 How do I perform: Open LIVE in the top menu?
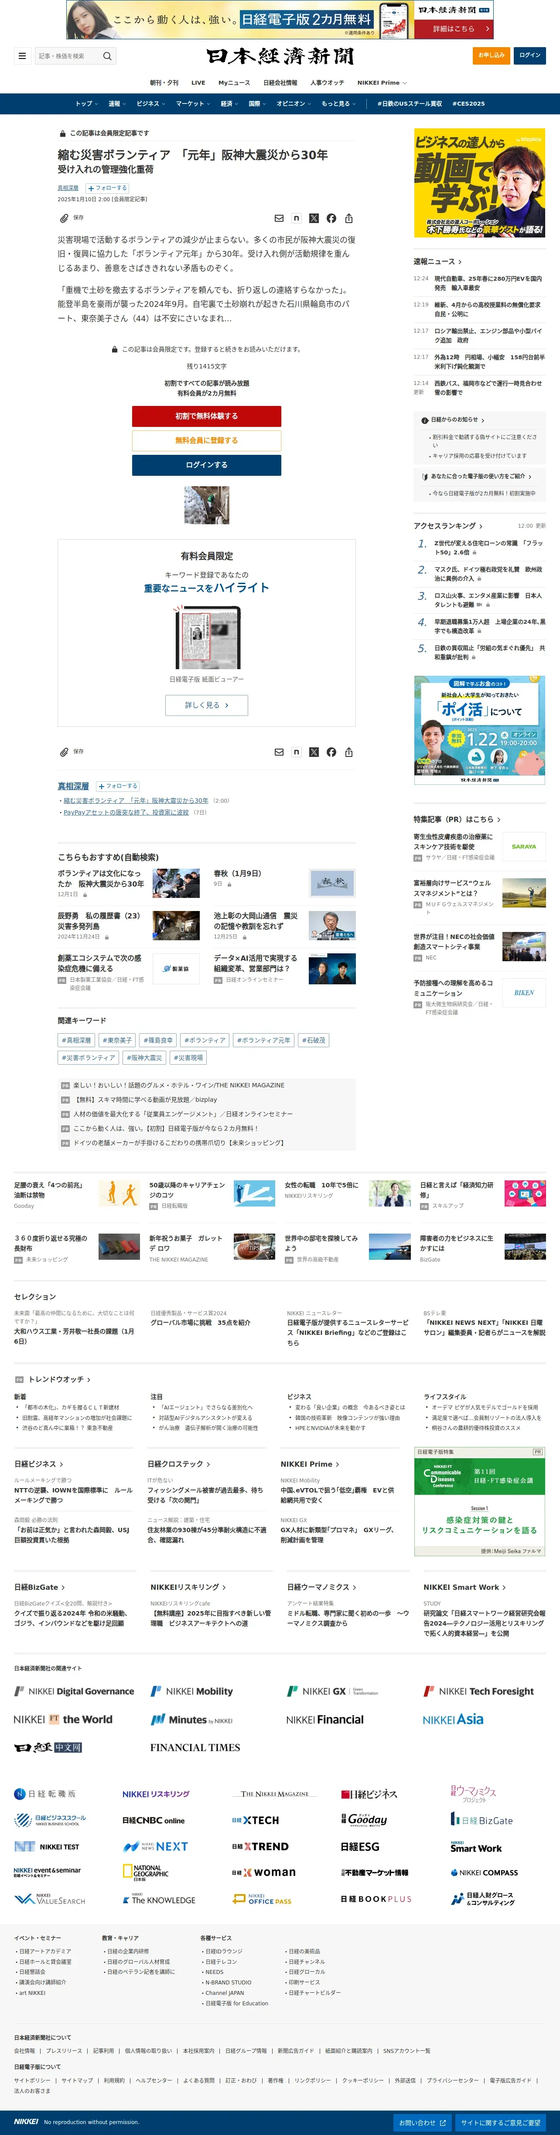(198, 83)
